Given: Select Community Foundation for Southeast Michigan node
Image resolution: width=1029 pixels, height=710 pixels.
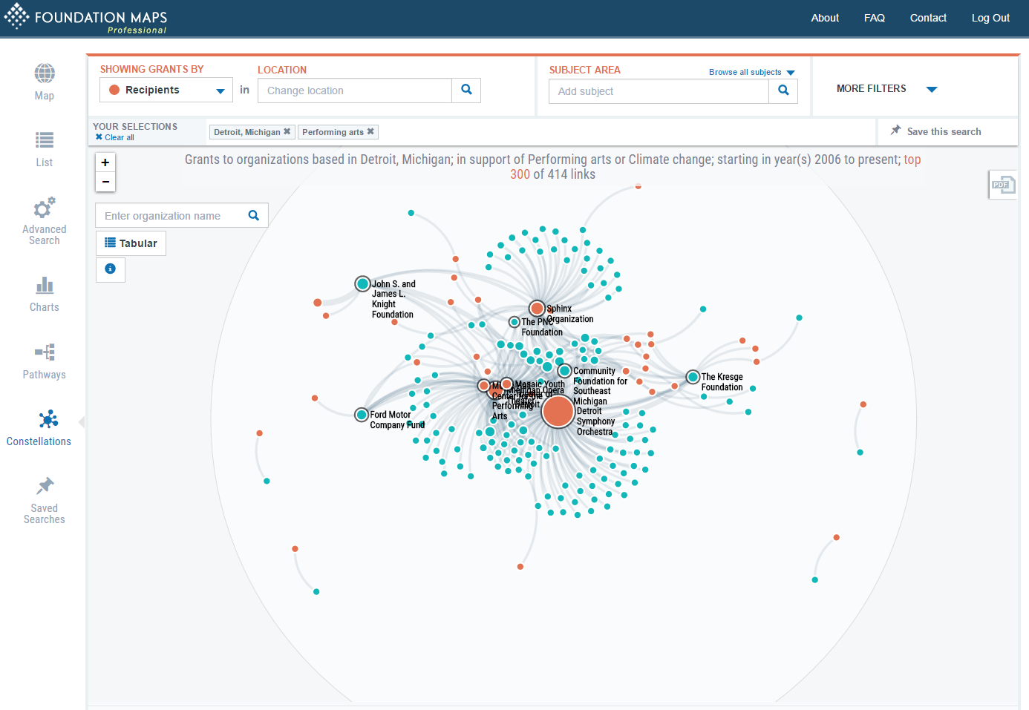Looking at the screenshot, I should 564,371.
